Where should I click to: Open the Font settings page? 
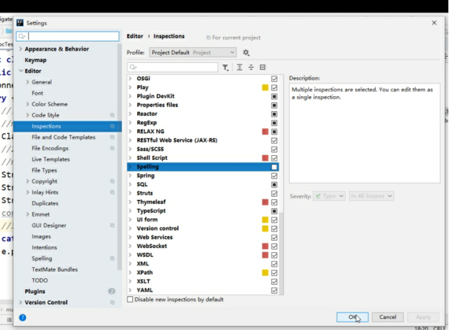tap(37, 93)
